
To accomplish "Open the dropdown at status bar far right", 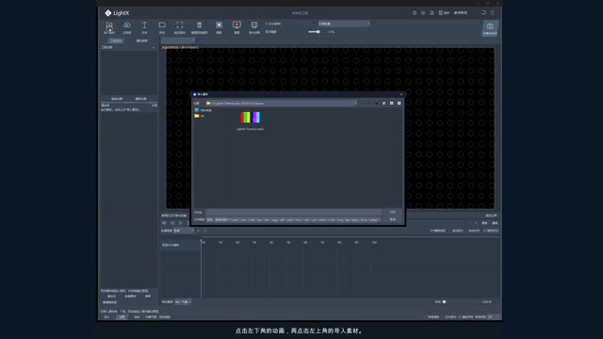I will click(x=494, y=316).
